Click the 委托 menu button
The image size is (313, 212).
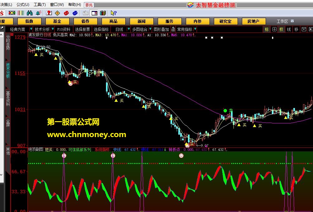tap(89, 5)
